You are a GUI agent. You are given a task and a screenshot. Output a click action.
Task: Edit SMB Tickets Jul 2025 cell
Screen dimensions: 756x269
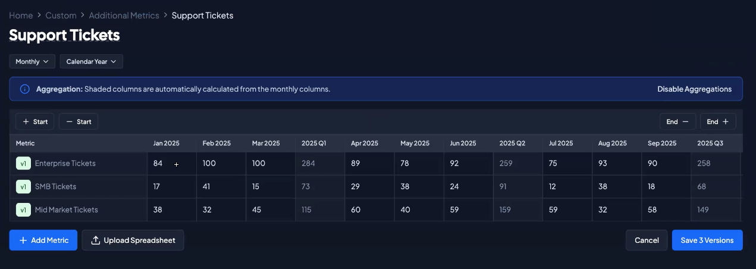click(567, 187)
